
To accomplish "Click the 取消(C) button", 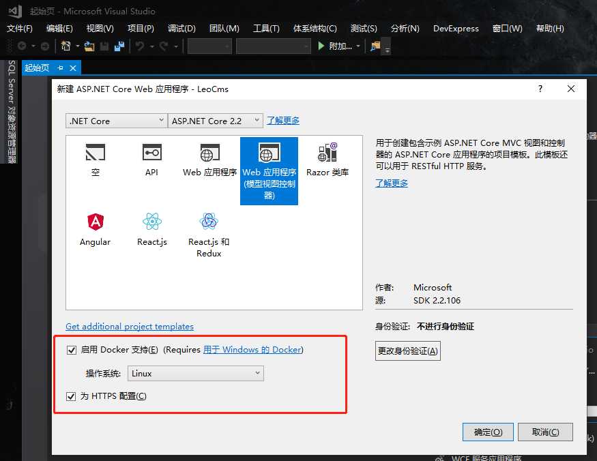I will click(545, 432).
